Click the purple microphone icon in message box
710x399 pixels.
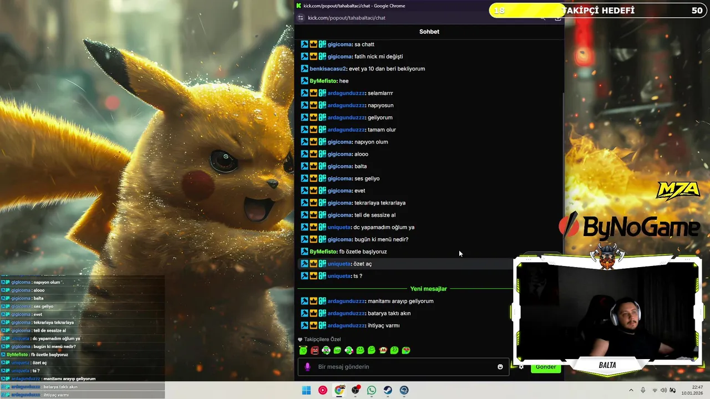(307, 367)
